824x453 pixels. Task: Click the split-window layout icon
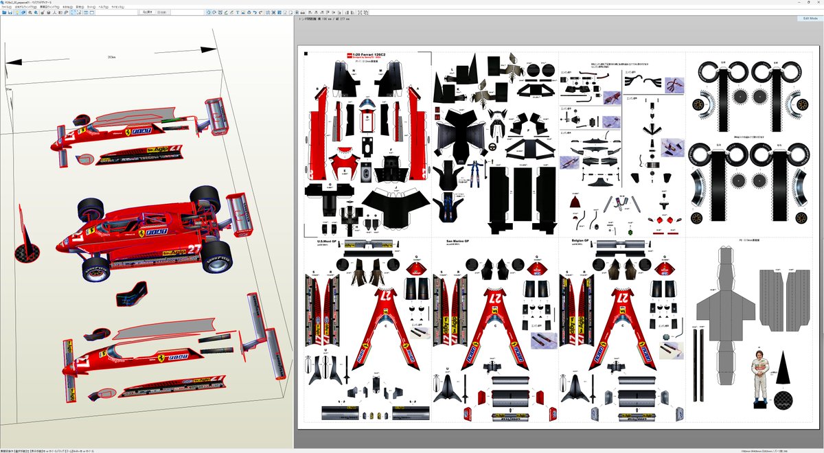[x=86, y=12]
